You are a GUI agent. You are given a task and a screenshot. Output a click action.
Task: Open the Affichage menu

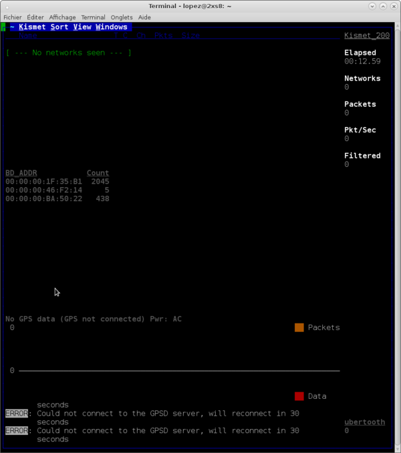[62, 17]
